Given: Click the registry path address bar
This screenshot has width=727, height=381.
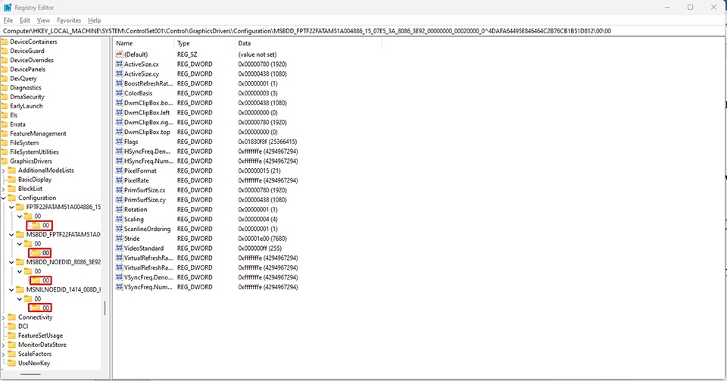Looking at the screenshot, I should point(363,31).
